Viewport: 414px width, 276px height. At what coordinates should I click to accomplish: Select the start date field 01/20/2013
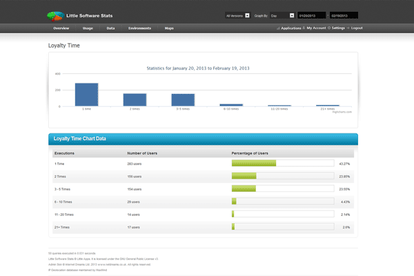click(312, 14)
